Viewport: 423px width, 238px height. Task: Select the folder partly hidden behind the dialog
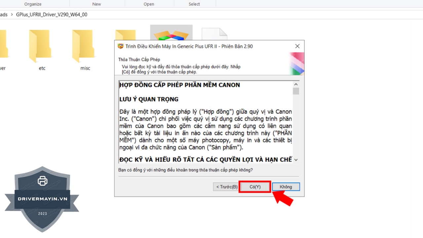coord(126,35)
